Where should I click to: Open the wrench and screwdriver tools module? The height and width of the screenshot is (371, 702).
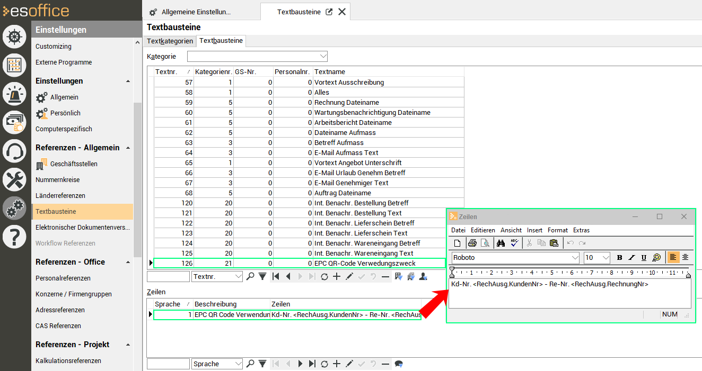[x=14, y=180]
